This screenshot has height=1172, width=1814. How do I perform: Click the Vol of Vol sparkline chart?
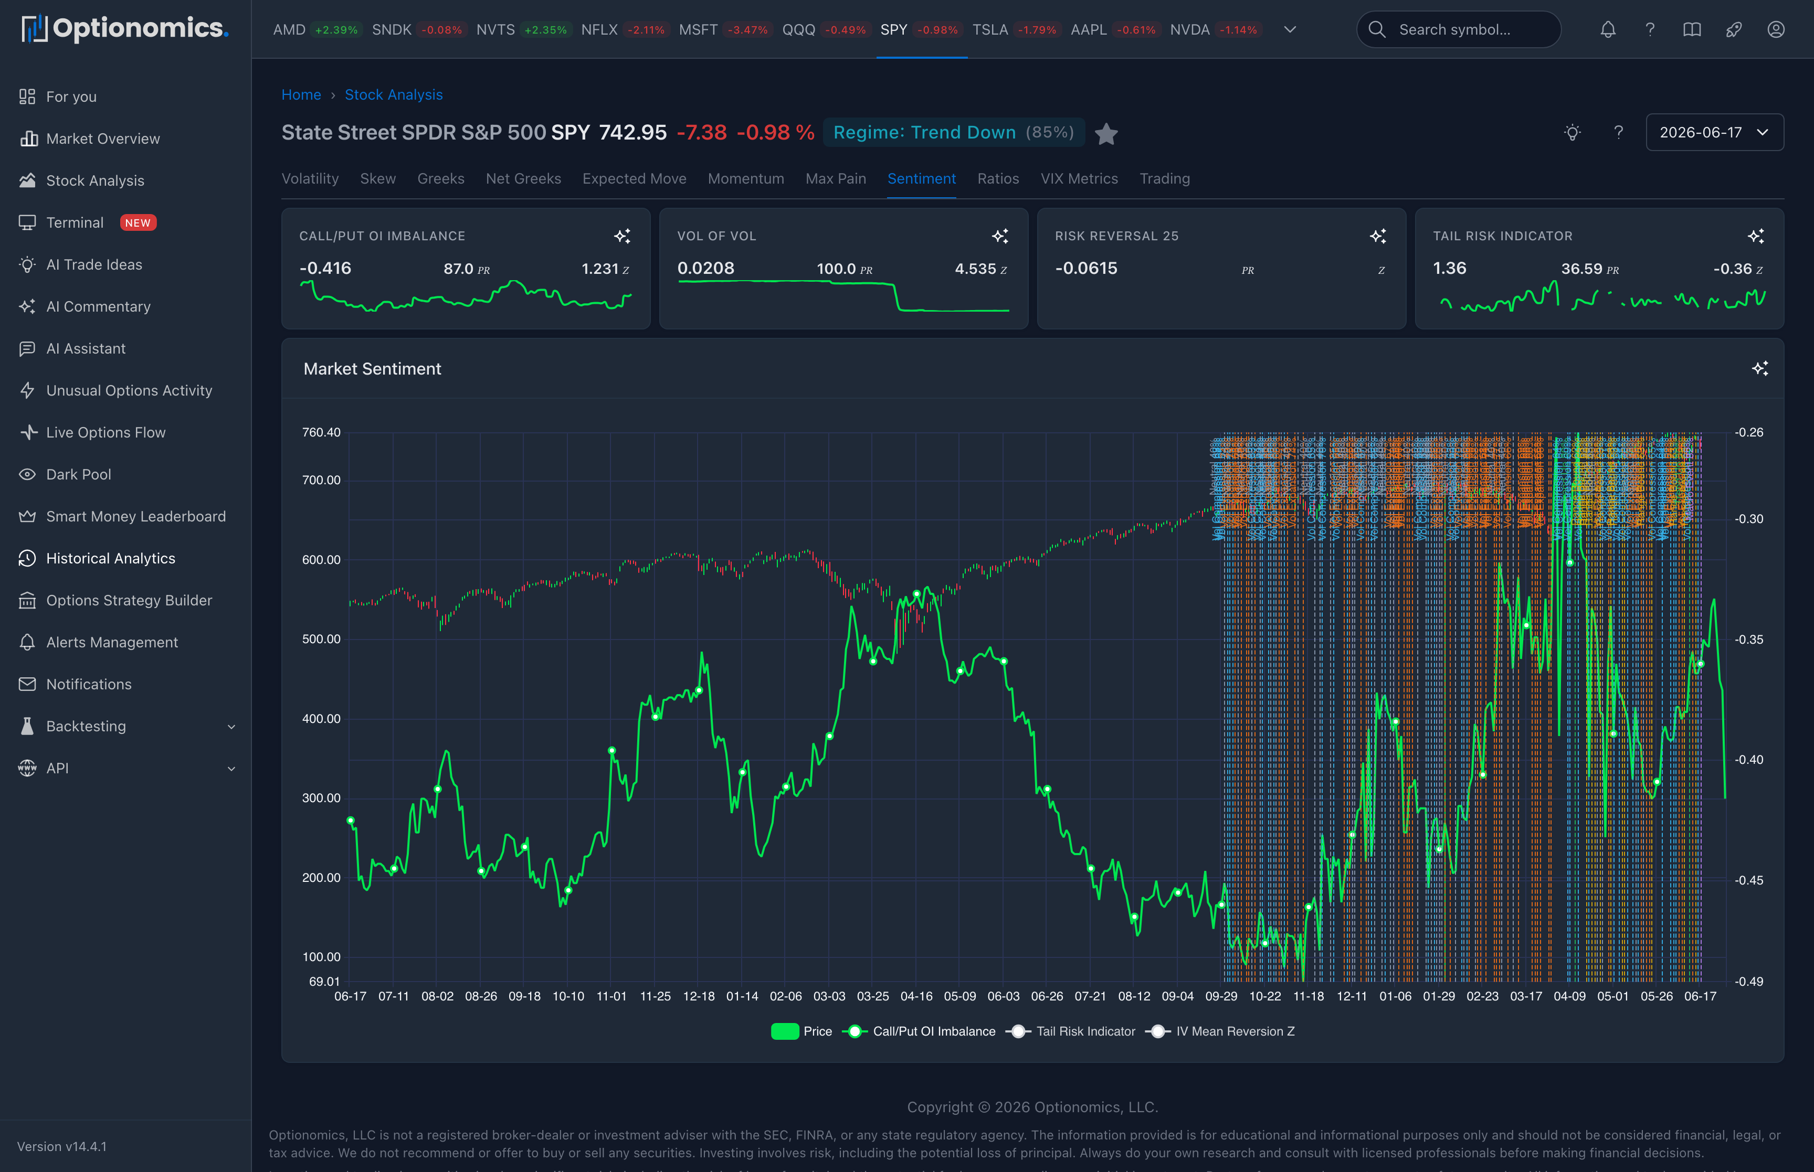coord(843,296)
